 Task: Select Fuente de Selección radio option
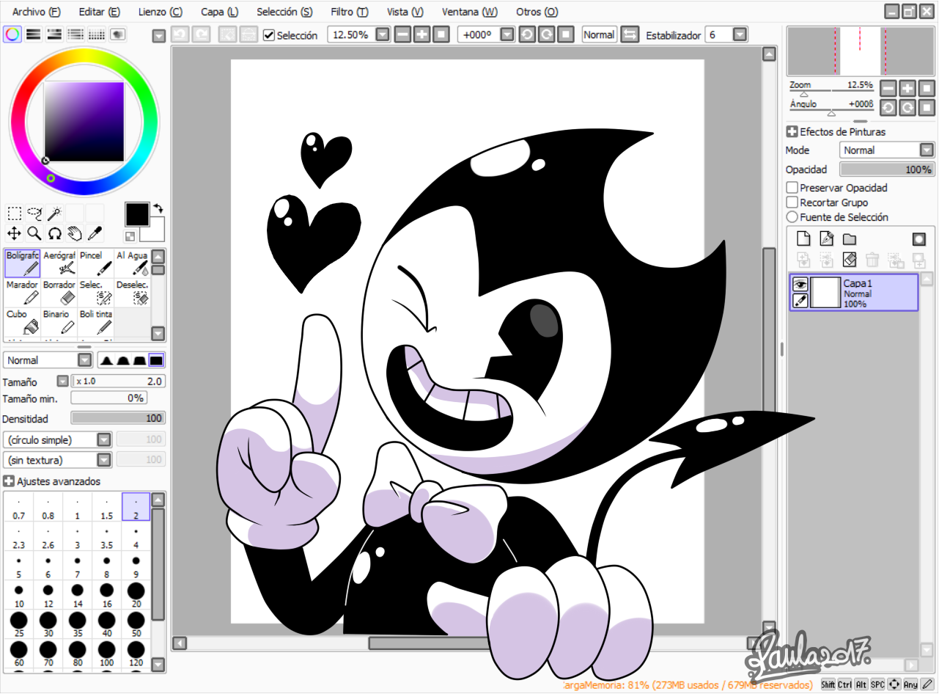pos(792,217)
